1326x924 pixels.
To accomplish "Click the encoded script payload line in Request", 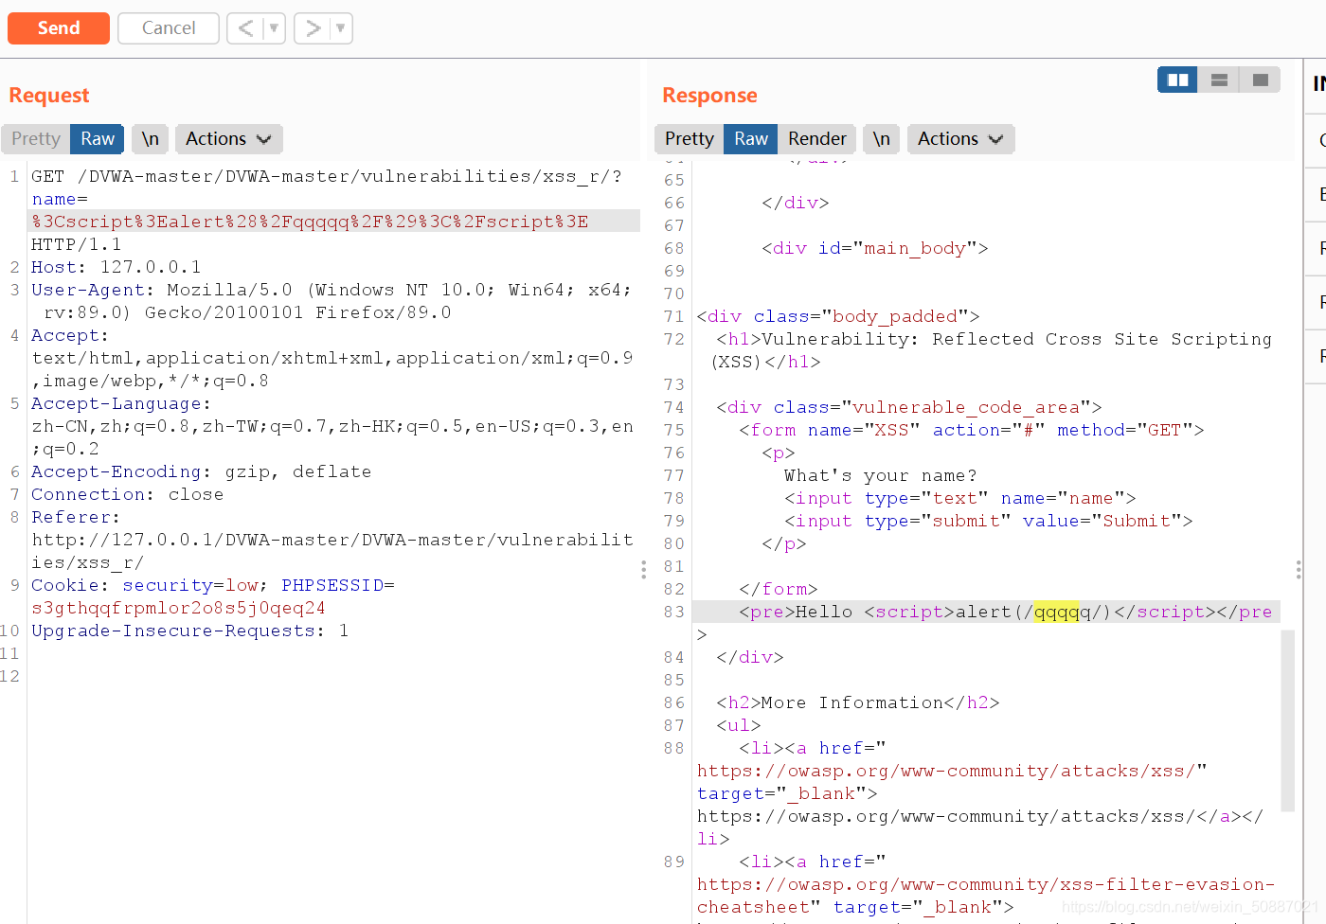I will [310, 222].
